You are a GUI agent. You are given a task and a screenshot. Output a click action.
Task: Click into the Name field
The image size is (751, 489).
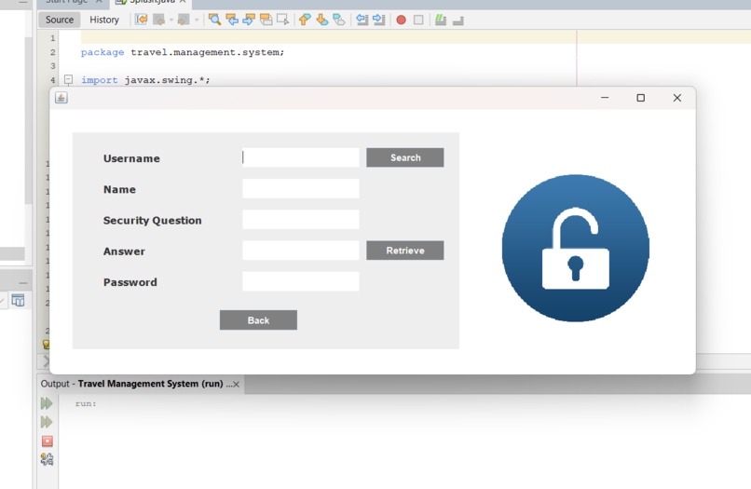[300, 189]
